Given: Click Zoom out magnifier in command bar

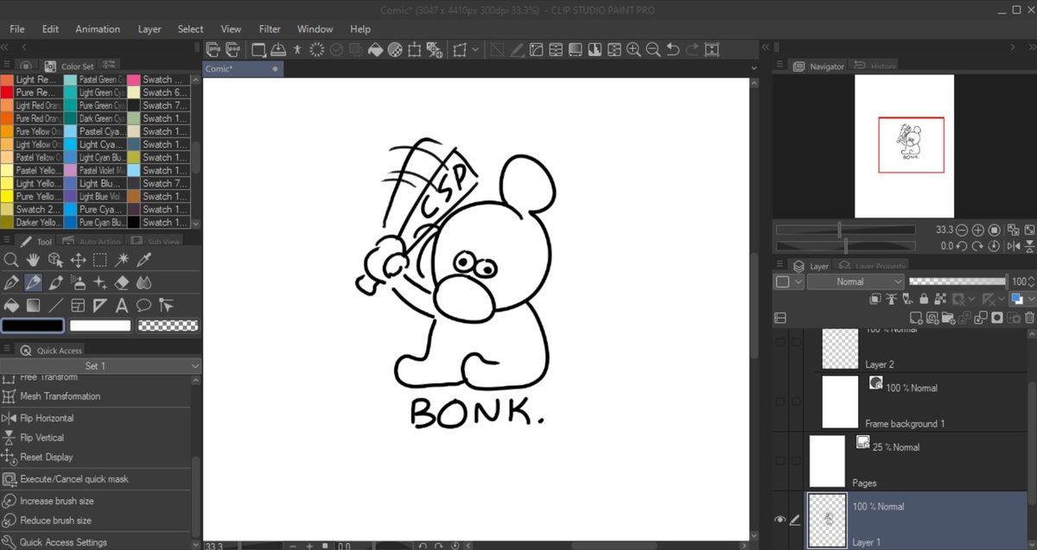Looking at the screenshot, I should (x=653, y=49).
